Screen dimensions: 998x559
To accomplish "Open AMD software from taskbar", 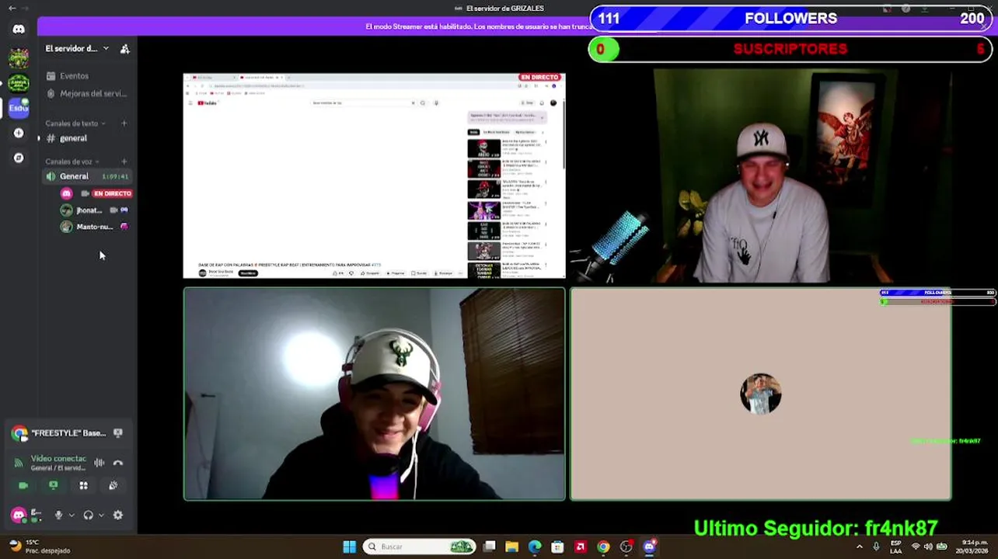I will pos(580,547).
